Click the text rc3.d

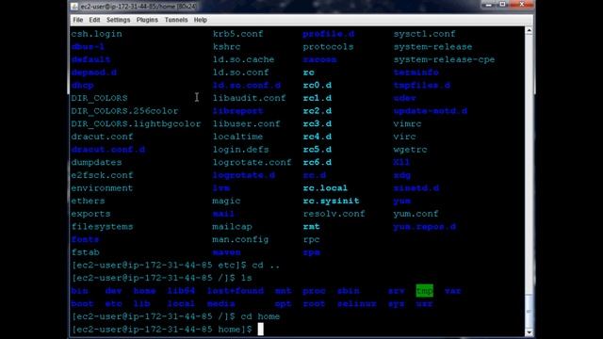tap(318, 123)
